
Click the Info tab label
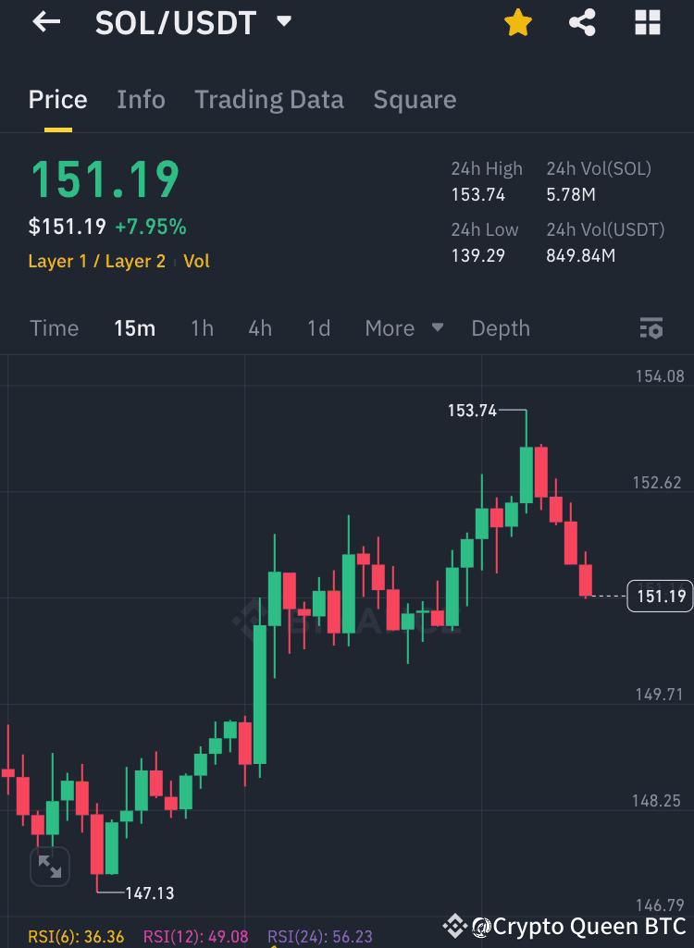pos(141,99)
